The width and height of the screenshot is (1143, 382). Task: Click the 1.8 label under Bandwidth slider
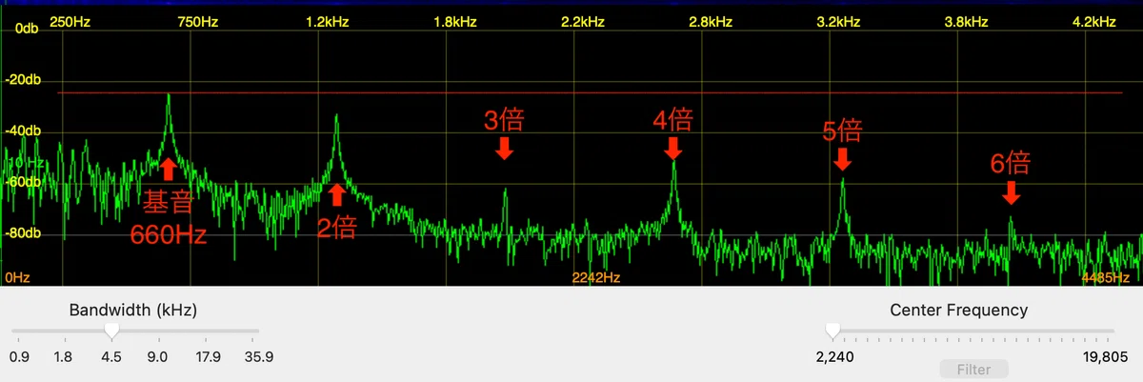click(63, 357)
